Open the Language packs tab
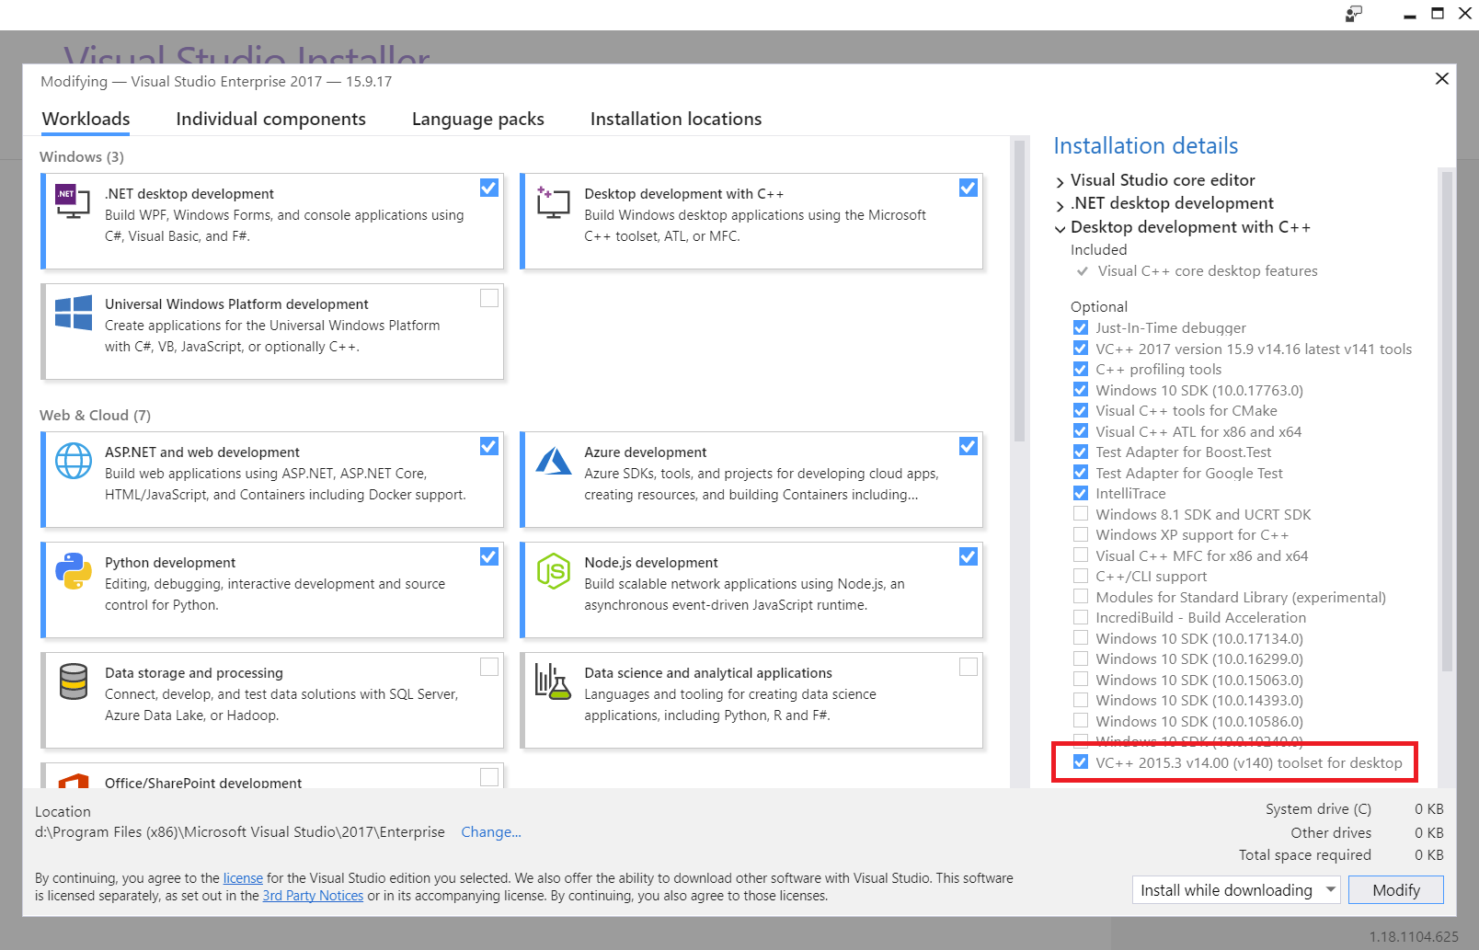 point(478,120)
